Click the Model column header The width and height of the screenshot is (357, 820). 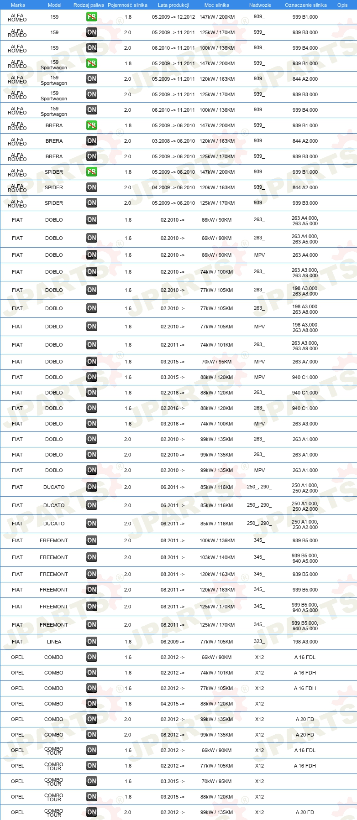tap(54, 5)
